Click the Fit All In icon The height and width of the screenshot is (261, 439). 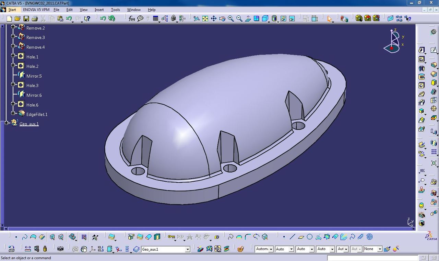(x=205, y=18)
